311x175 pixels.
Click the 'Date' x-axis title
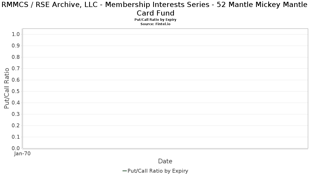[165, 161]
